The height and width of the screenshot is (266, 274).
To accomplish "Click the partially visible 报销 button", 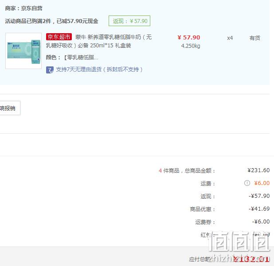I will 10,108.
